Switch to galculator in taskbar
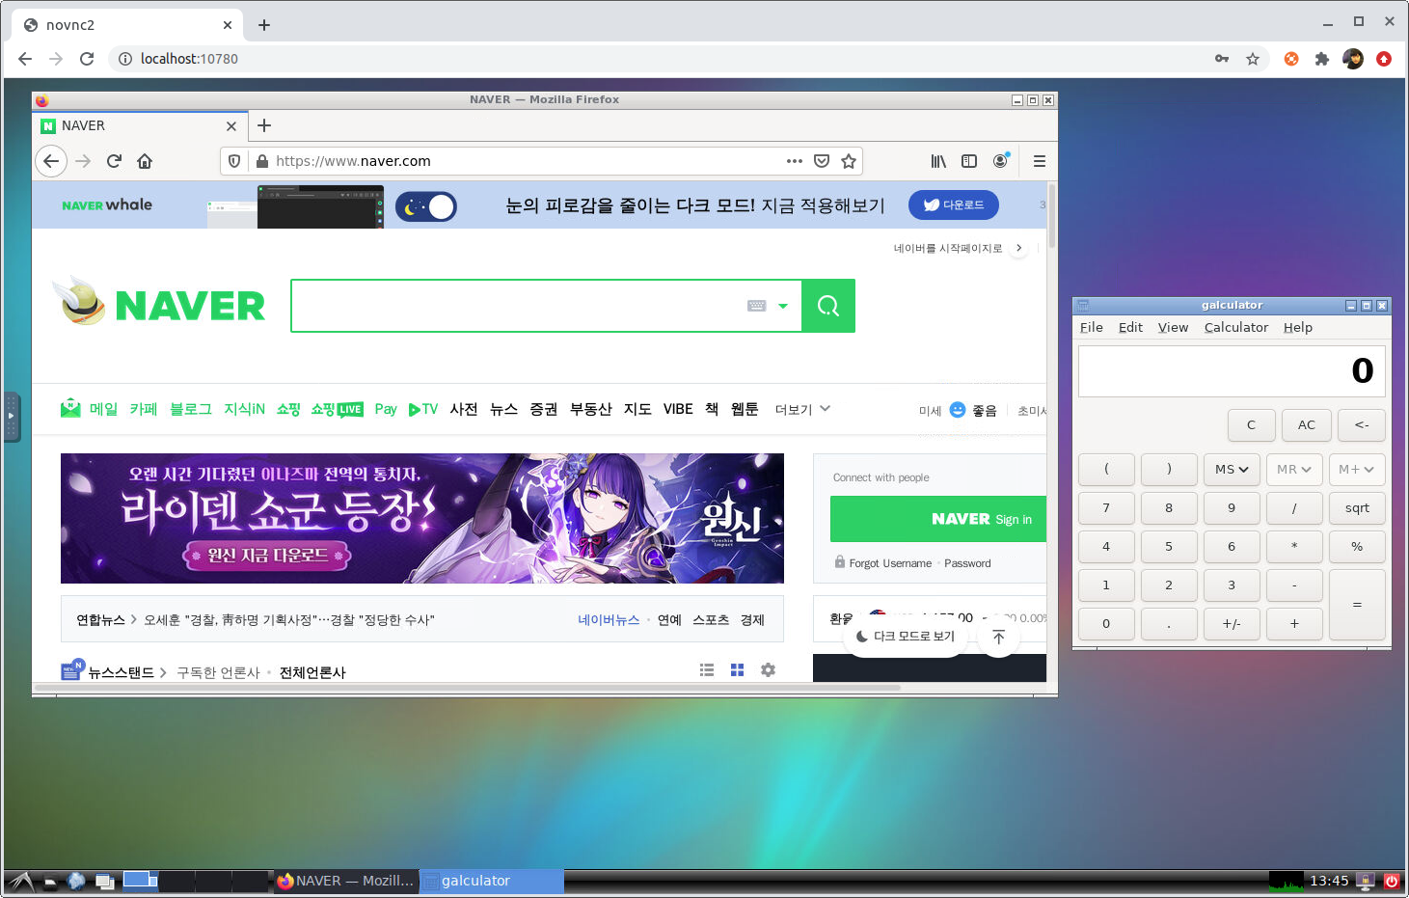 click(492, 881)
